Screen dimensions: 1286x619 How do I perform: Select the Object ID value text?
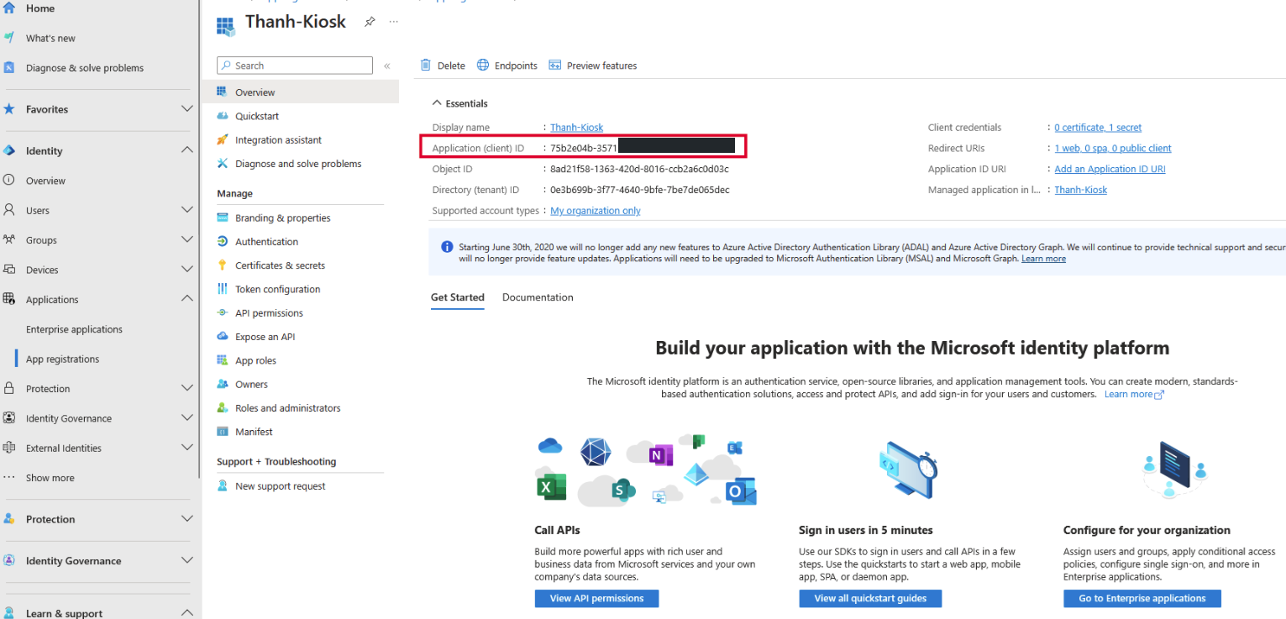tap(639, 169)
